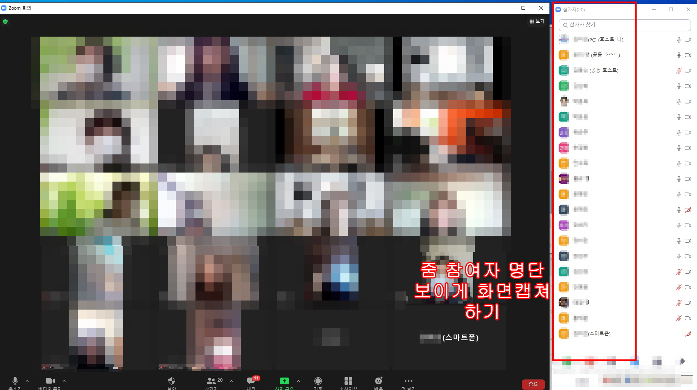Open the 채팅 chat with 11 unread
Viewport: 697px width, 390px height.
[x=251, y=381]
